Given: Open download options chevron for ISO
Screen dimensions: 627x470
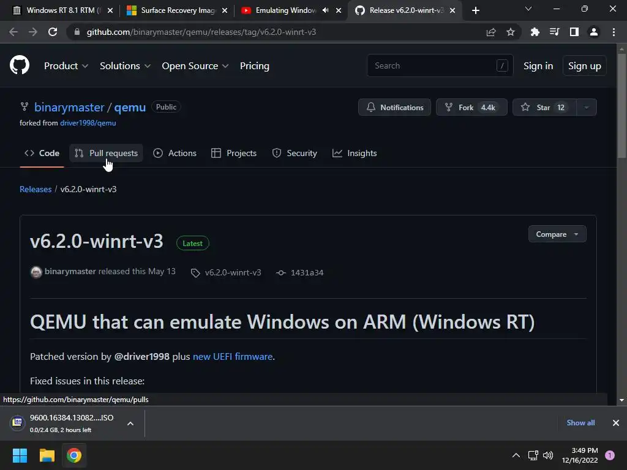Looking at the screenshot, I should click(130, 423).
